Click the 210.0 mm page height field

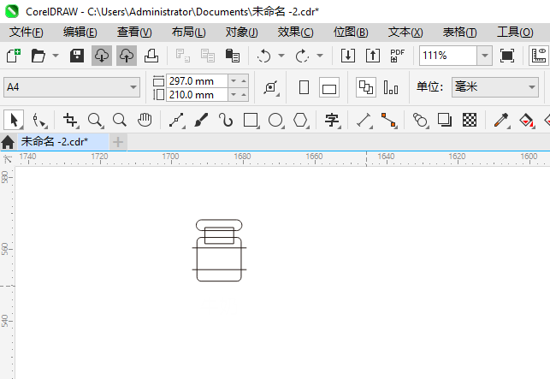coord(197,95)
